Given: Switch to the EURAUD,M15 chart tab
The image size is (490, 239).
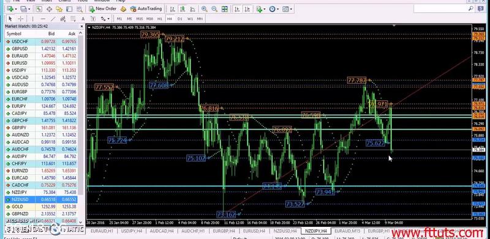Looking at the screenshot, I should [x=347, y=231].
